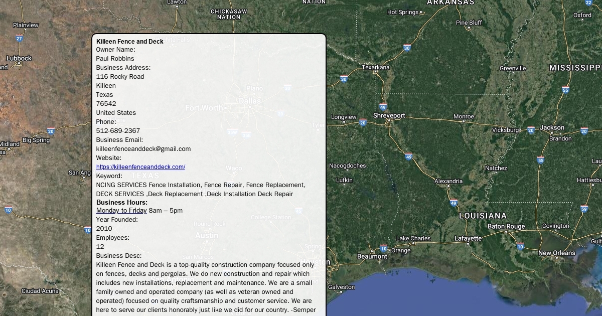Click the Interstate 20 shield beside Longview

point(363,122)
